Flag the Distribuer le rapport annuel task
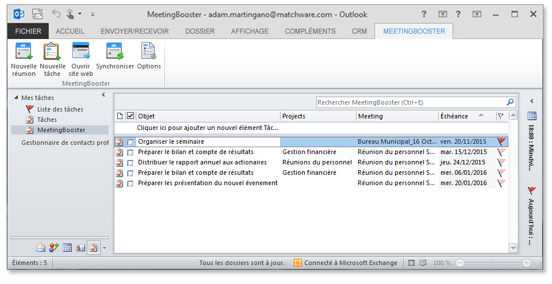 pos(501,162)
